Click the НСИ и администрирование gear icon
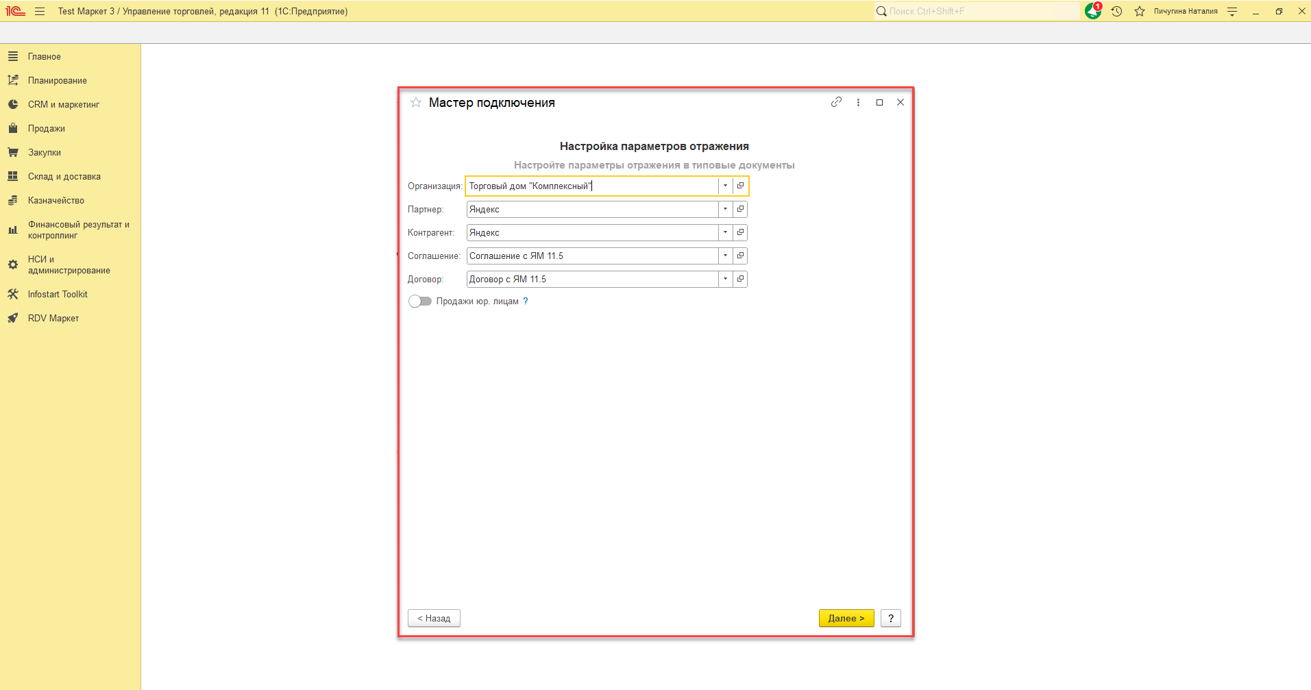 [x=13, y=264]
